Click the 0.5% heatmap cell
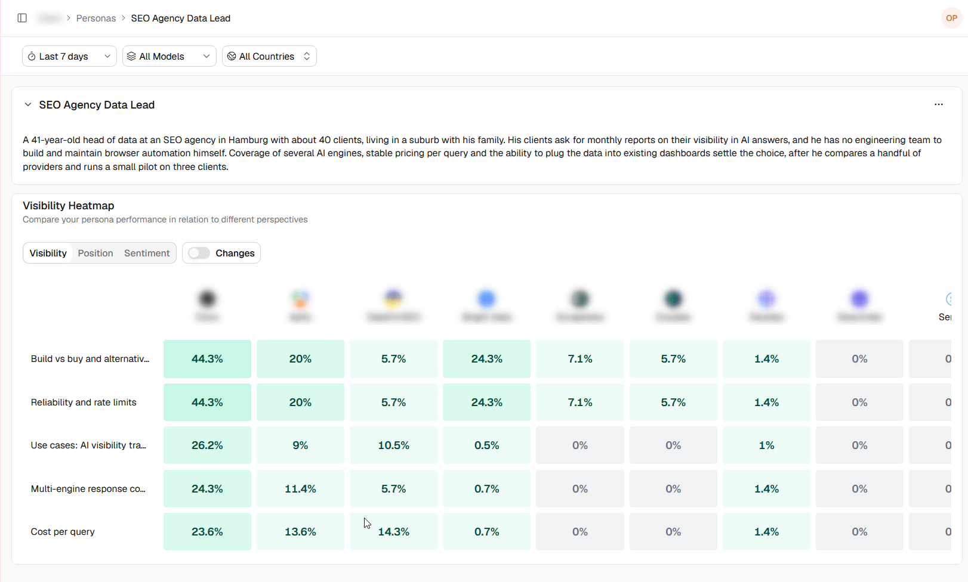The height and width of the screenshot is (582, 968). pyautogui.click(x=486, y=445)
